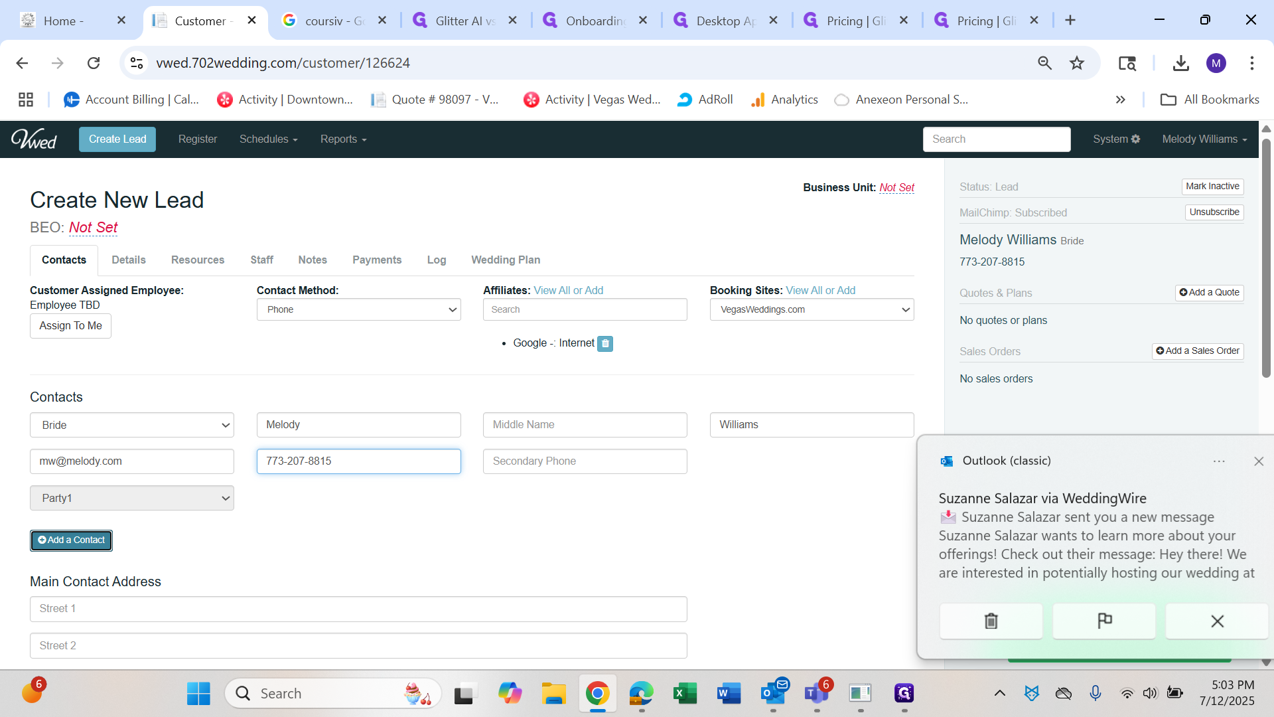
Task: Open the System settings gear menu
Action: 1116,139
